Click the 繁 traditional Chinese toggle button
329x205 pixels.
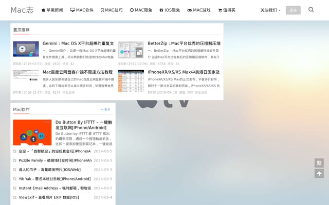click(319, 163)
